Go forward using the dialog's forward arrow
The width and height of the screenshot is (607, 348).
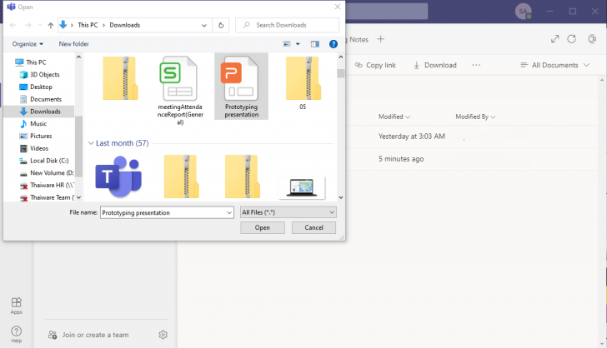point(28,25)
